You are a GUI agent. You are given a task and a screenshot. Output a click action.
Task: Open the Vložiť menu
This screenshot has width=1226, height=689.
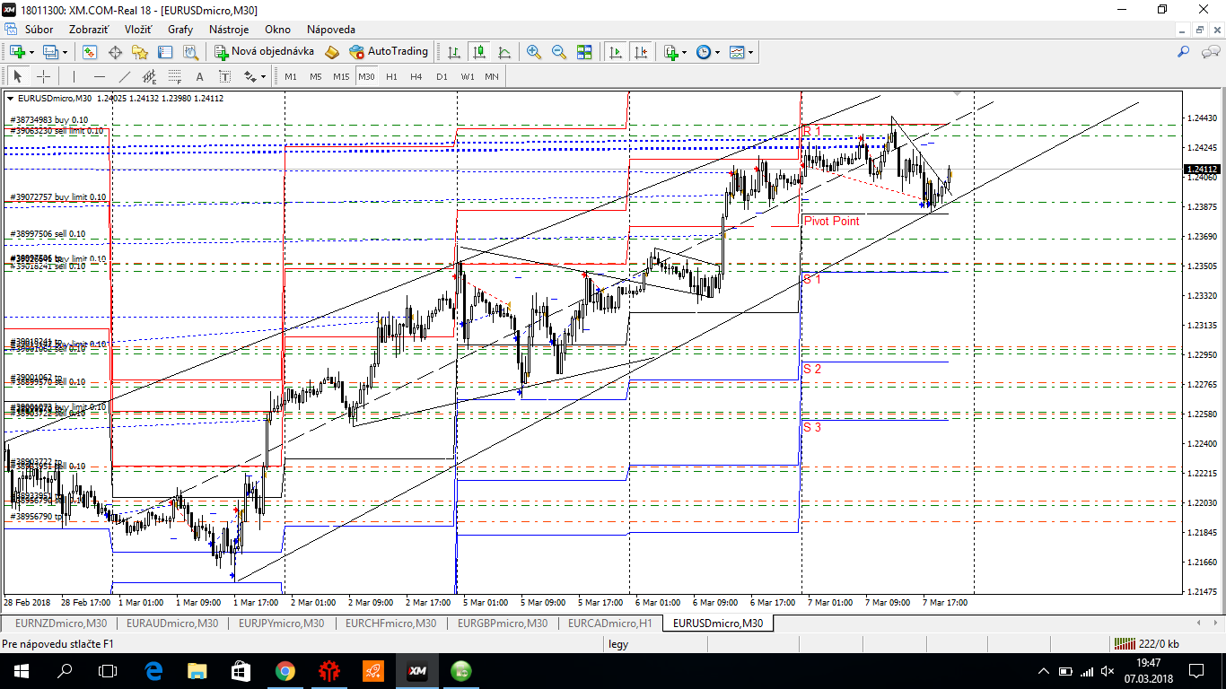(138, 29)
